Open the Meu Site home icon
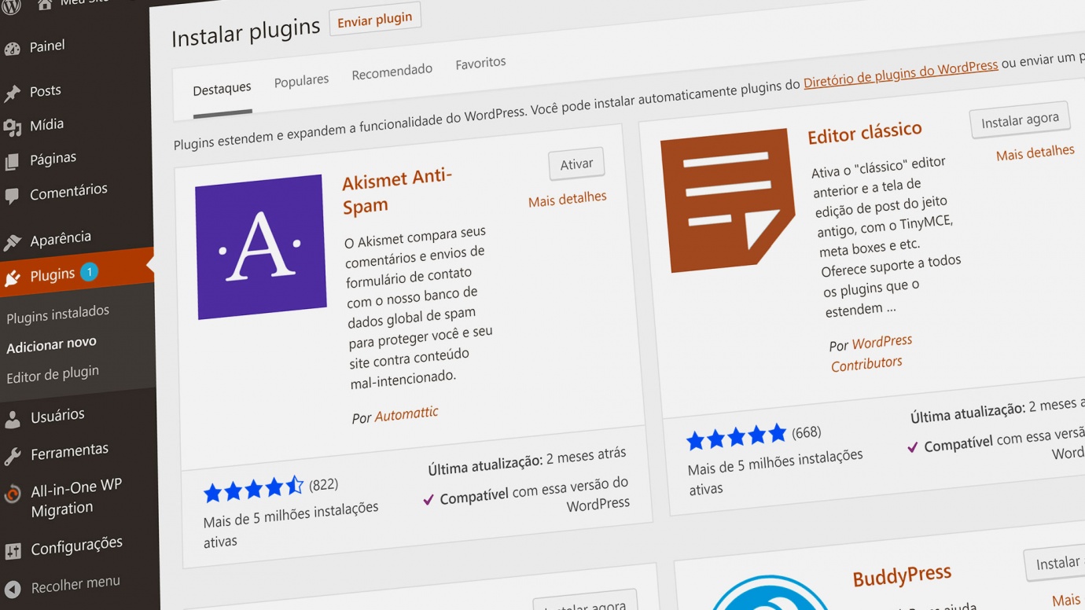Viewport: 1085px width, 610px height. click(45, 4)
